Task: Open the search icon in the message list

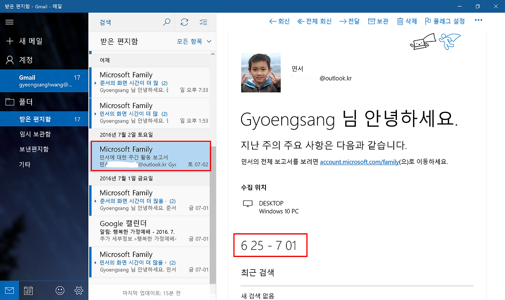Action: [x=166, y=22]
